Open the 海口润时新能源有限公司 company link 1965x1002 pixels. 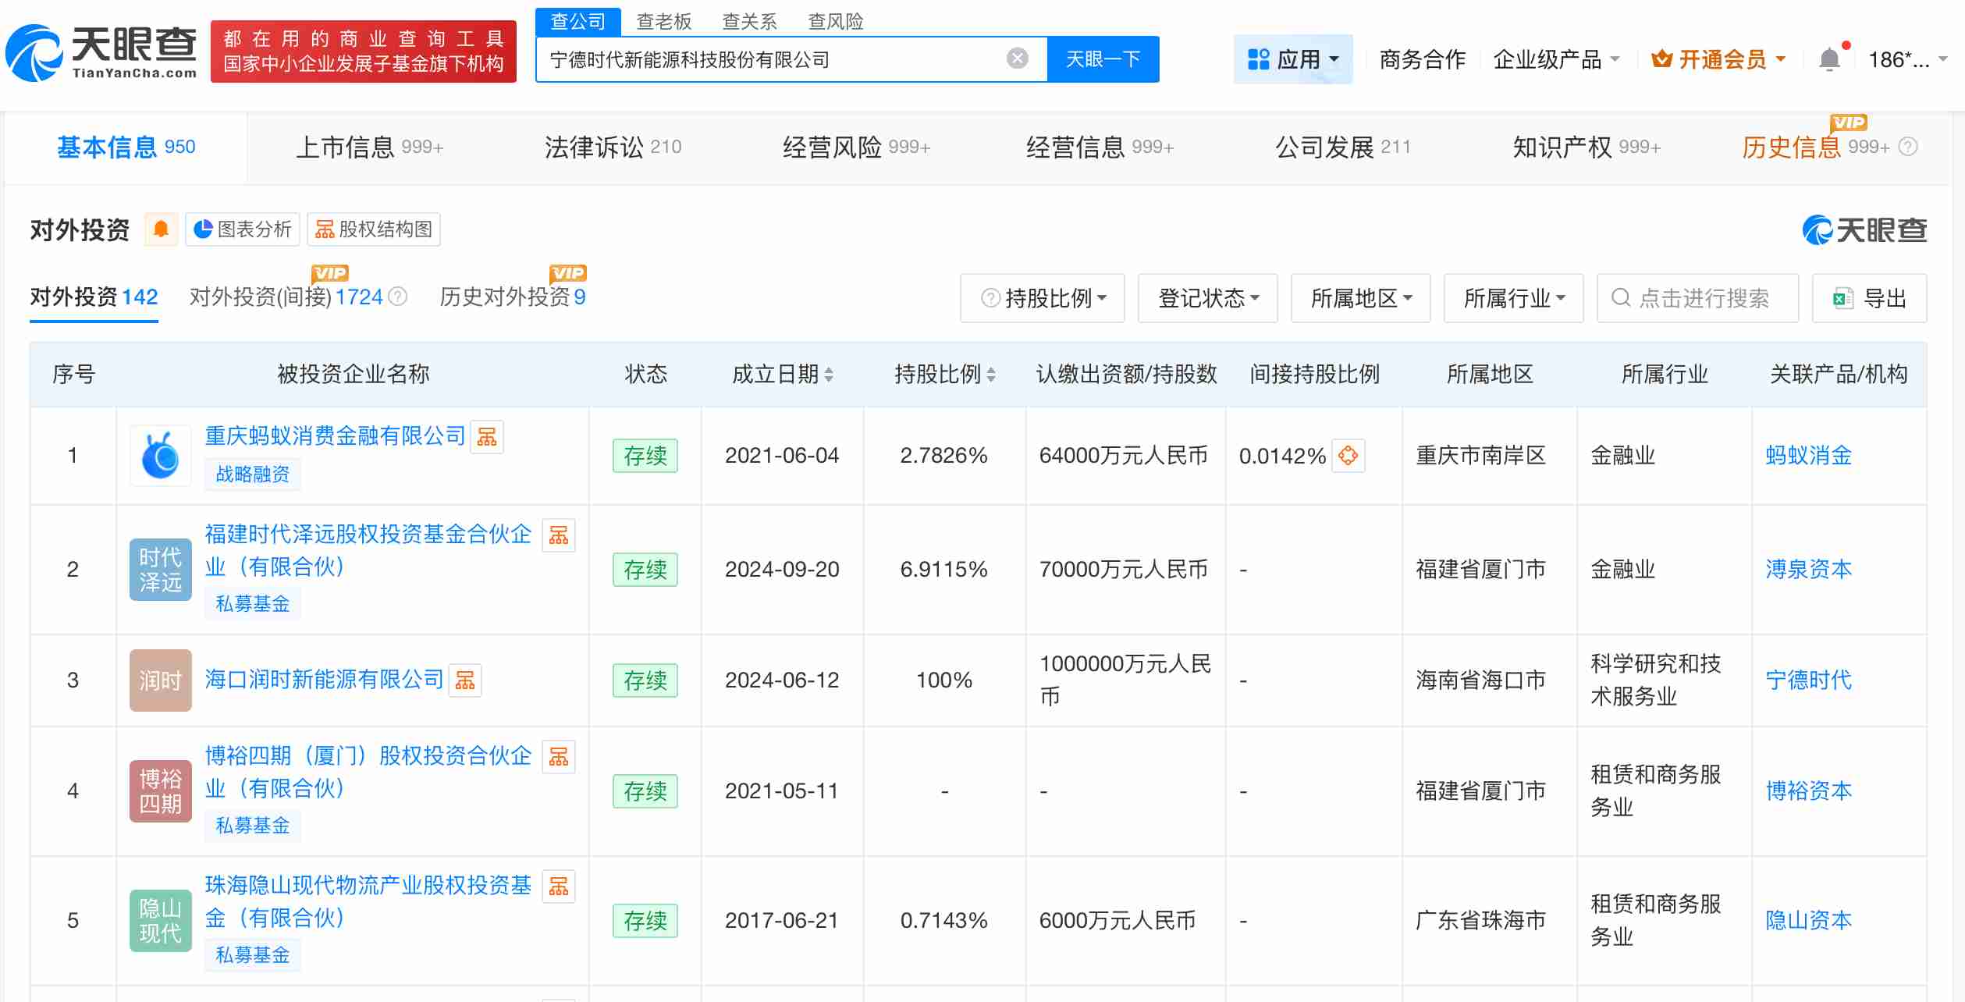322,678
